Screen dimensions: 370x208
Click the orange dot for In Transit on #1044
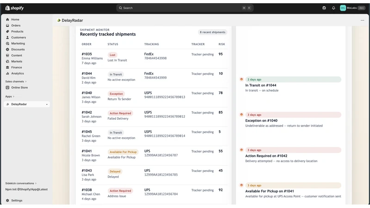pyautogui.click(x=241, y=79)
